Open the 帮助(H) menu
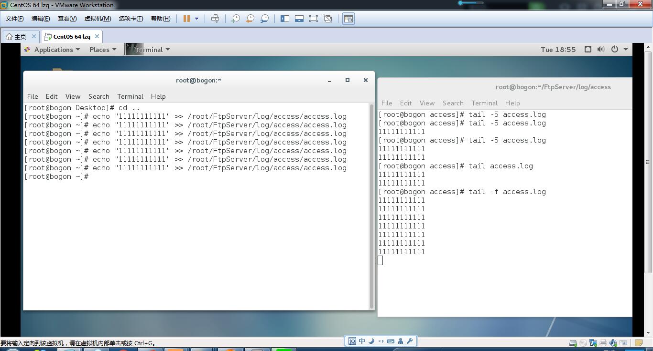This screenshot has height=351, width=653. pyautogui.click(x=160, y=19)
